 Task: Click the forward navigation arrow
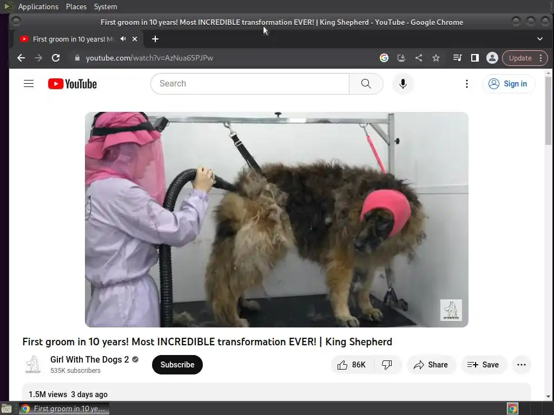[x=38, y=58]
